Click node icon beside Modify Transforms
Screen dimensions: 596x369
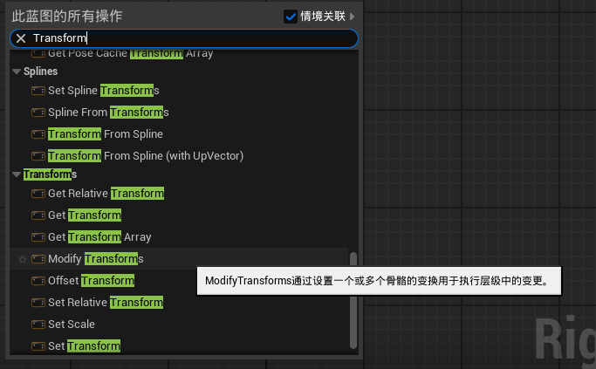click(x=38, y=259)
